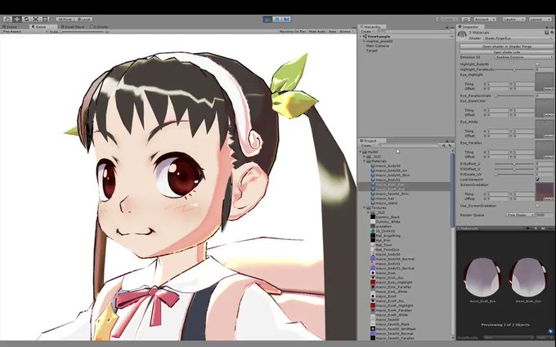Select the Rect tool in toolbar

coord(45,19)
